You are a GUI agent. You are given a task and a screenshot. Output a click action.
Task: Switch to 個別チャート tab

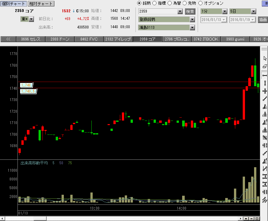pyautogui.click(x=14, y=4)
